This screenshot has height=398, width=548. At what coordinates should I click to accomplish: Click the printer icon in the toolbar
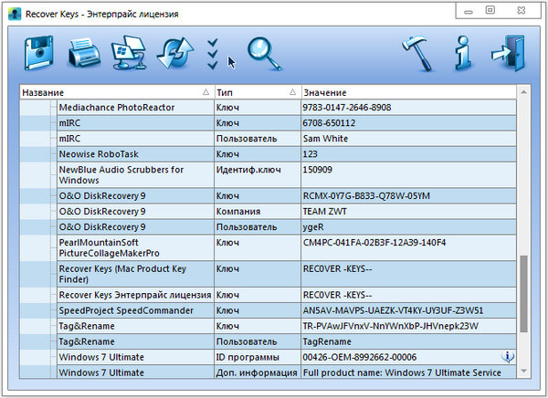[84, 54]
